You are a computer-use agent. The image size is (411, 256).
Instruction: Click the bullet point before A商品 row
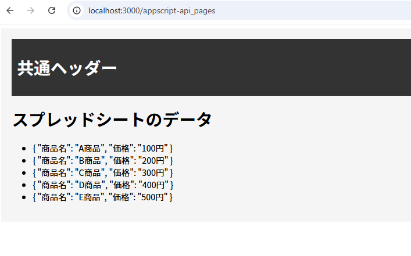click(x=24, y=149)
